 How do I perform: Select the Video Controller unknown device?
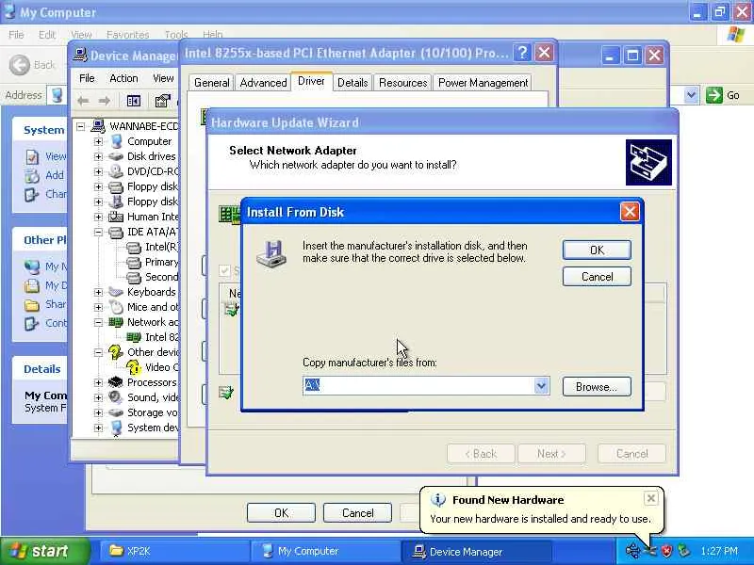[x=161, y=367]
